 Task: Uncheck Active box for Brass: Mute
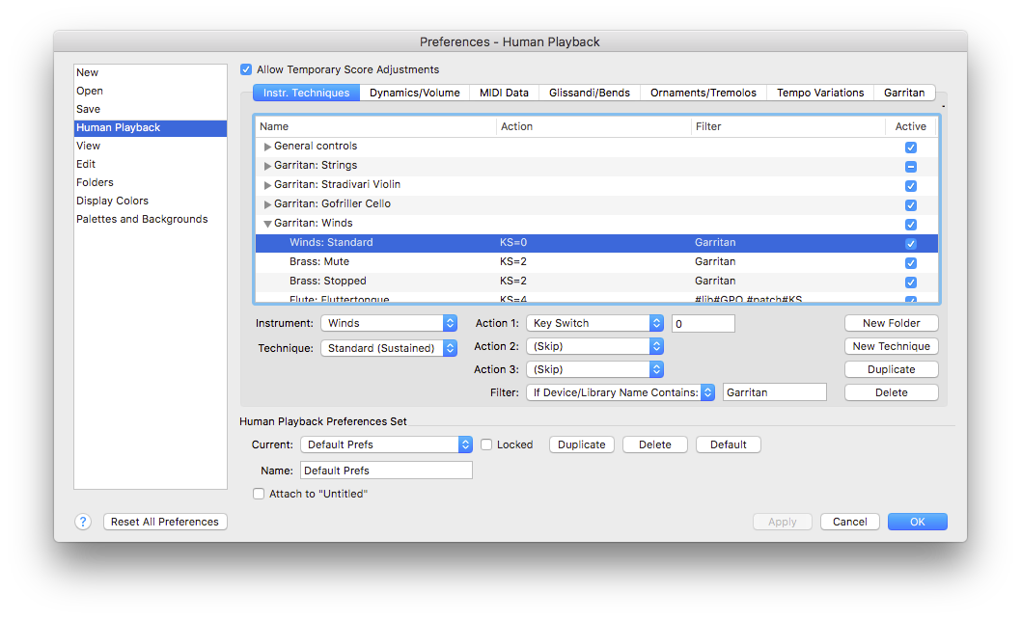click(910, 263)
